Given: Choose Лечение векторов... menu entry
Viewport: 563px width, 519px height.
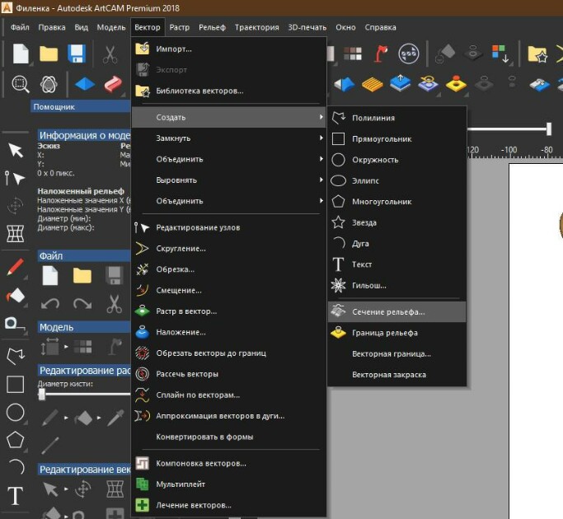Looking at the screenshot, I should click(x=228, y=505).
